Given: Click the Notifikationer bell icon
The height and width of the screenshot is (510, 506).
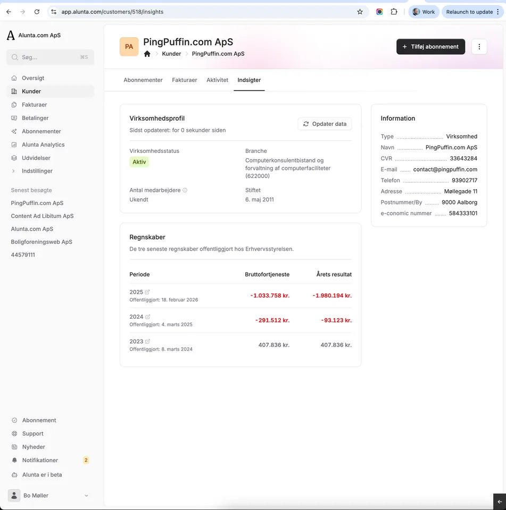Looking at the screenshot, I should 14,460.
